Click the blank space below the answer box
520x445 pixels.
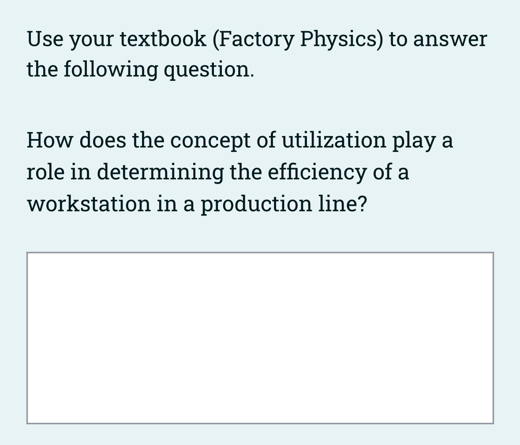[x=260, y=437]
